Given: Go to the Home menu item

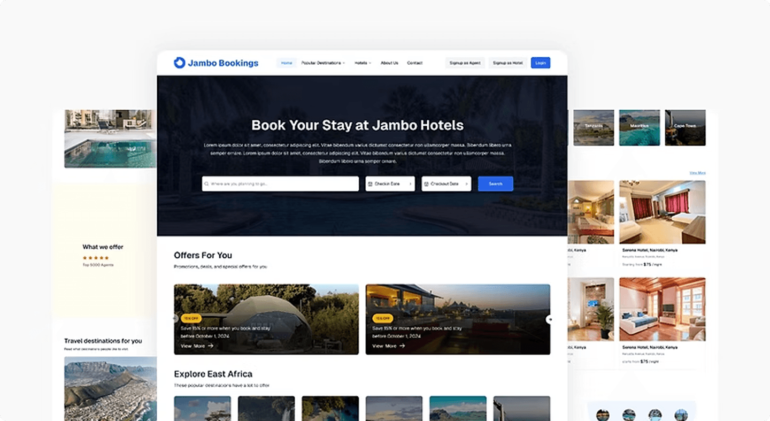Looking at the screenshot, I should click(287, 63).
